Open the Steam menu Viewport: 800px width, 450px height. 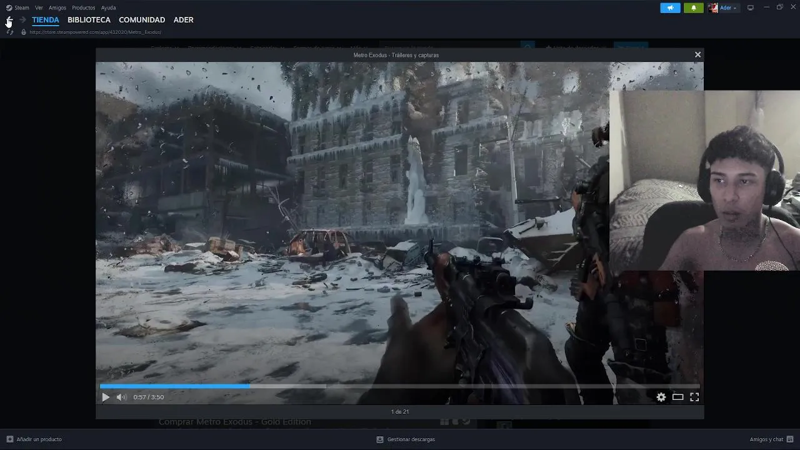pyautogui.click(x=22, y=7)
